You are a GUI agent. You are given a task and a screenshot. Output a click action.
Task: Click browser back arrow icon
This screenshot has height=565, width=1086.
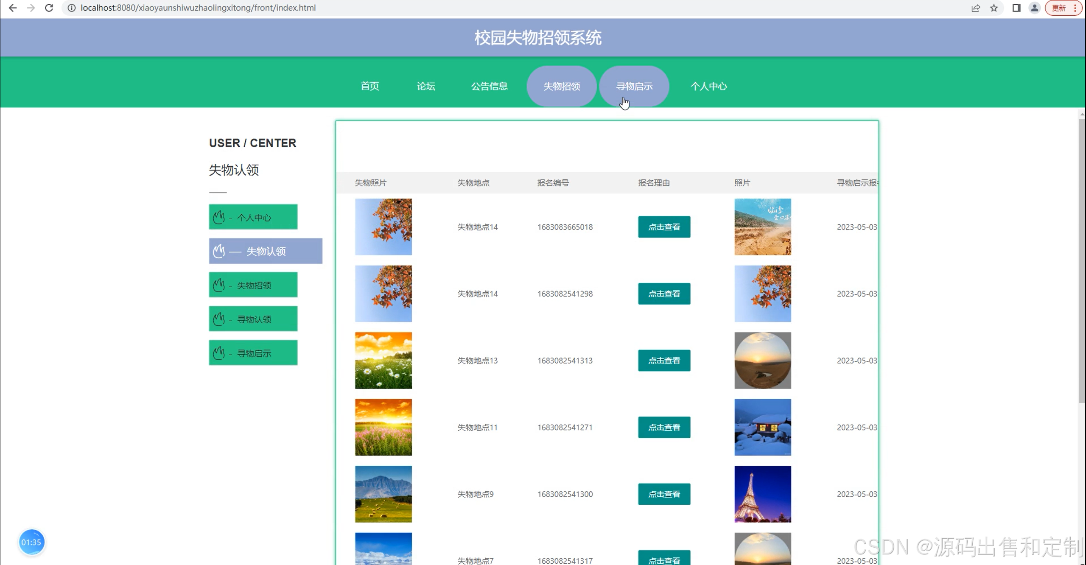pos(13,8)
